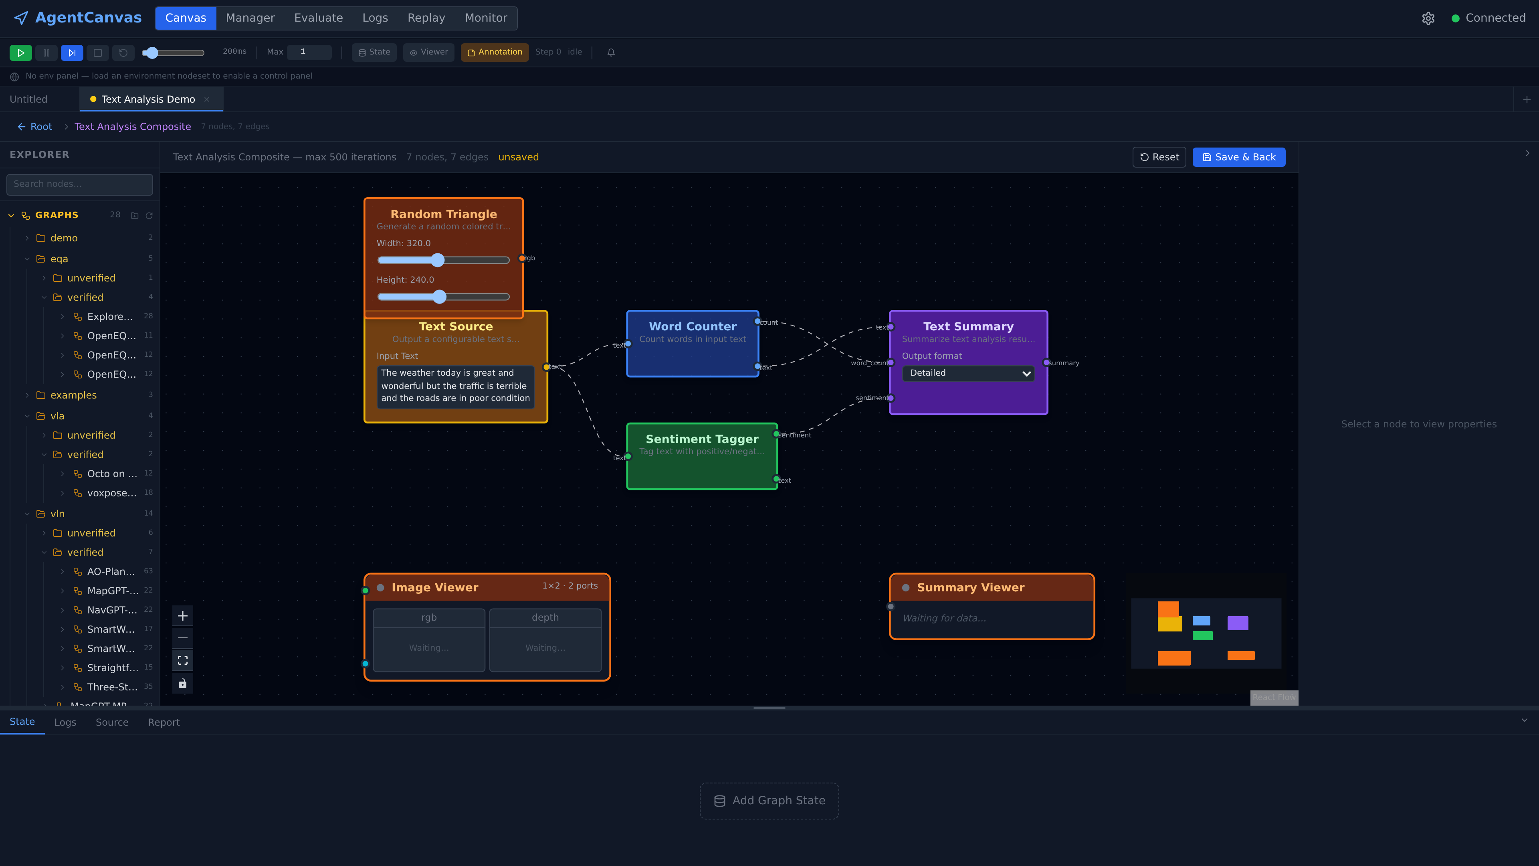Add a new tab with plus icon
Viewport: 1539px width, 866px height.
(1527, 99)
